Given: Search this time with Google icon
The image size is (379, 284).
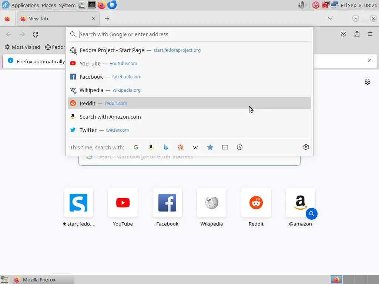Looking at the screenshot, I should (x=136, y=147).
